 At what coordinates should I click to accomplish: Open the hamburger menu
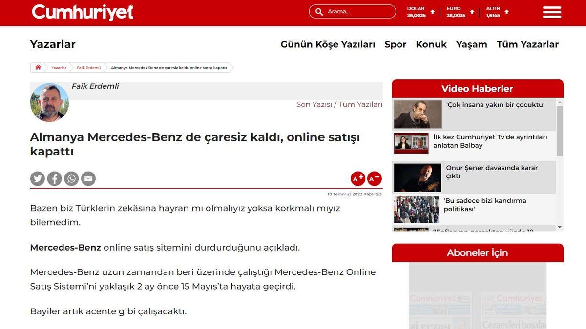[551, 11]
